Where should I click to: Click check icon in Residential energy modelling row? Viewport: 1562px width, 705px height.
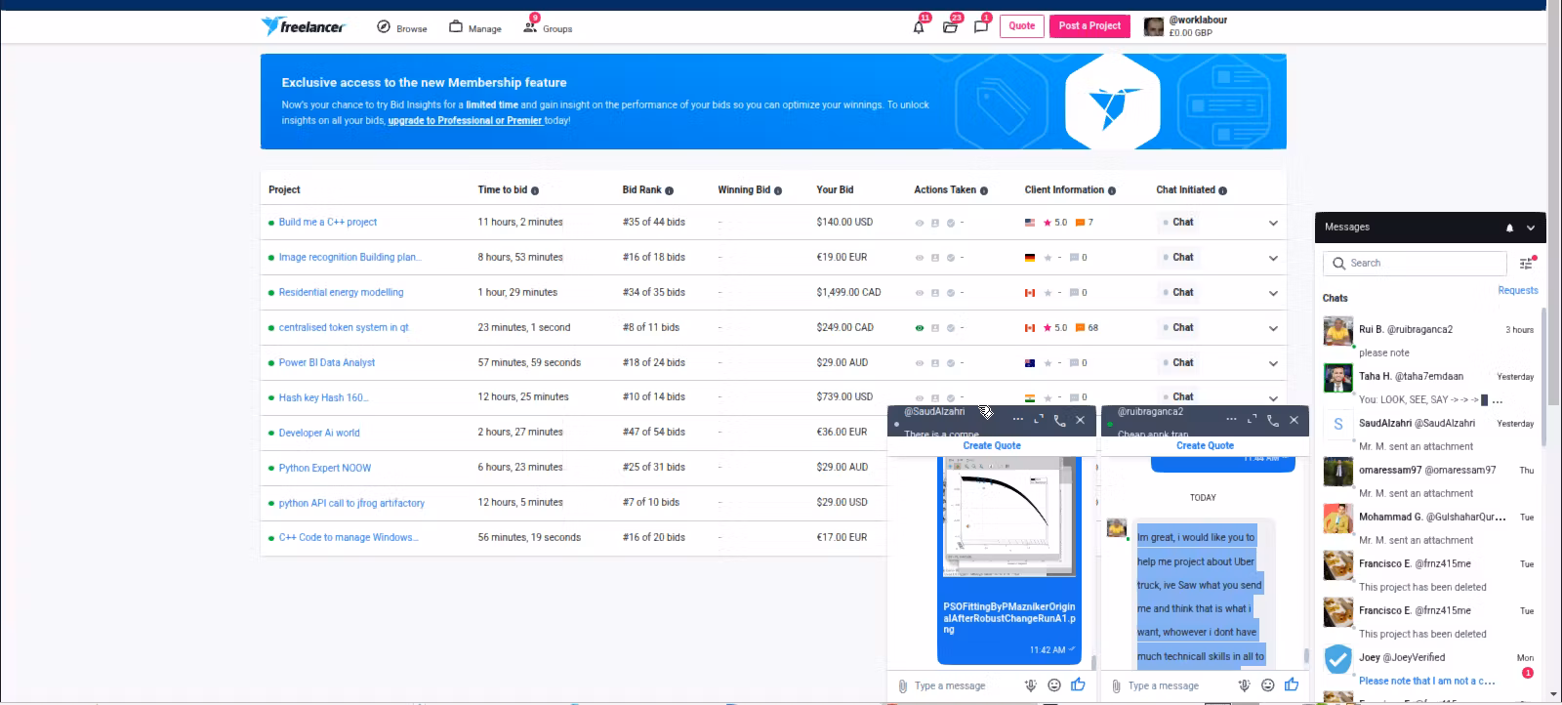[x=950, y=293]
